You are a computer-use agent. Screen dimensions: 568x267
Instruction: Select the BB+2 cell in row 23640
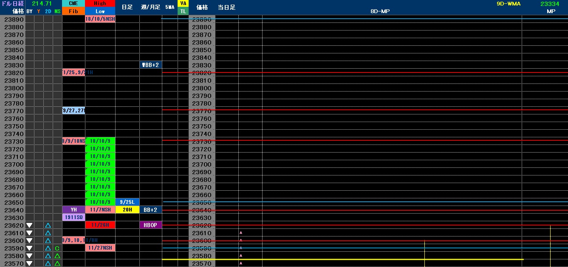(151, 210)
